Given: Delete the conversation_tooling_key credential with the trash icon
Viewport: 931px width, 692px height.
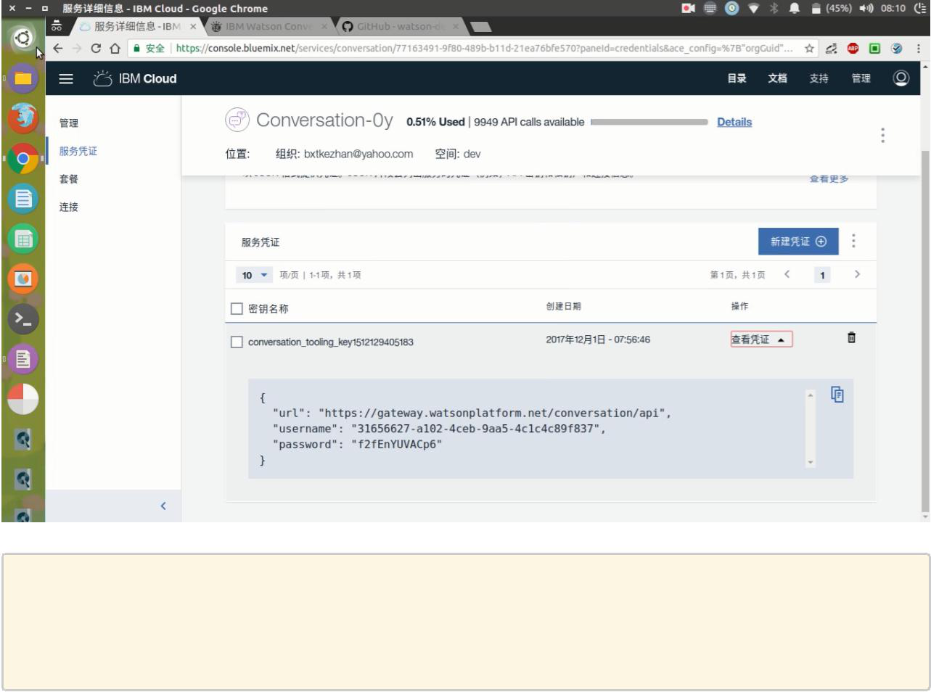Looking at the screenshot, I should 851,337.
